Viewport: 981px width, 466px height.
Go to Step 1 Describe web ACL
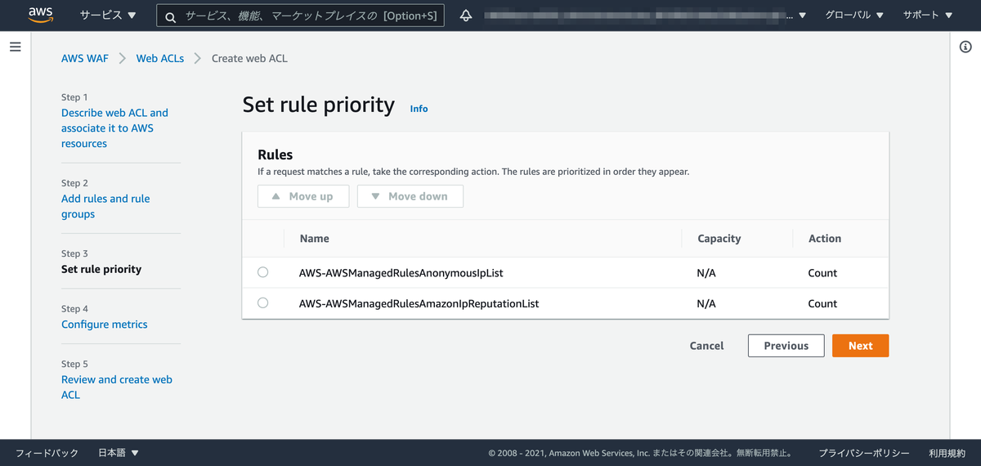114,128
